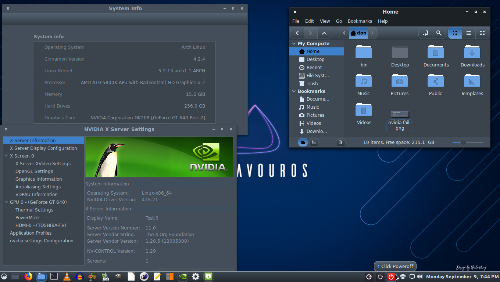Open Antialiasing Settings page
Screen dimensions: 500x282
(38, 187)
